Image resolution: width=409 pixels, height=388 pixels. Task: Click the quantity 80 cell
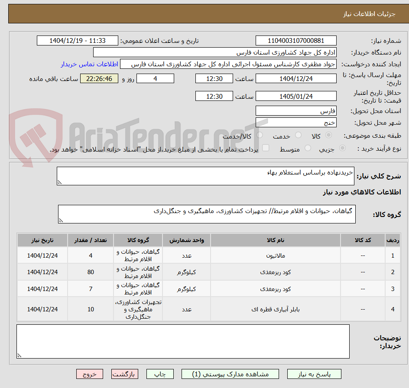(x=91, y=272)
